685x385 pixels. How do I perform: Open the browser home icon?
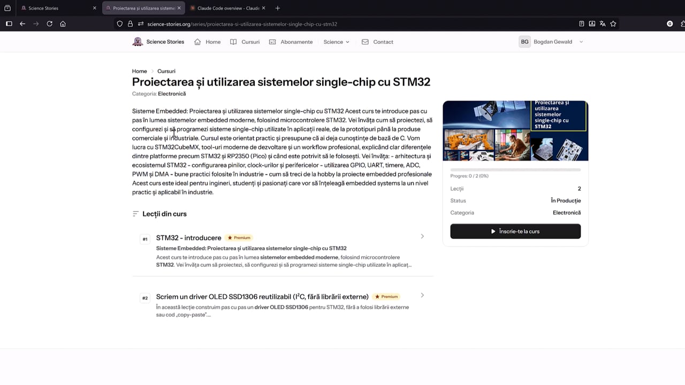click(63, 24)
